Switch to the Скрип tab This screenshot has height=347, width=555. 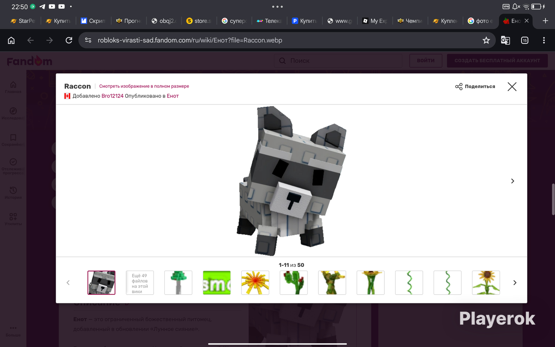pos(93,21)
